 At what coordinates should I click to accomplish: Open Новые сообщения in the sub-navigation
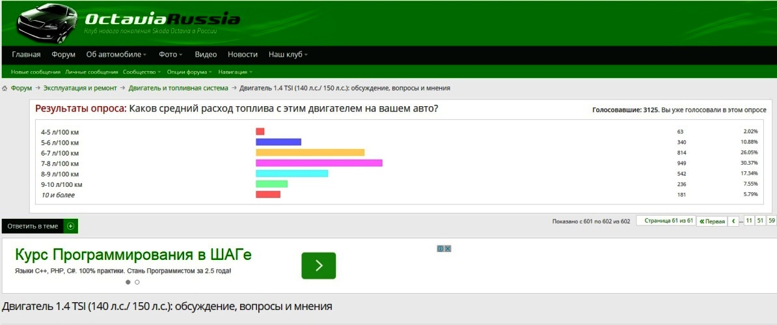(x=36, y=72)
